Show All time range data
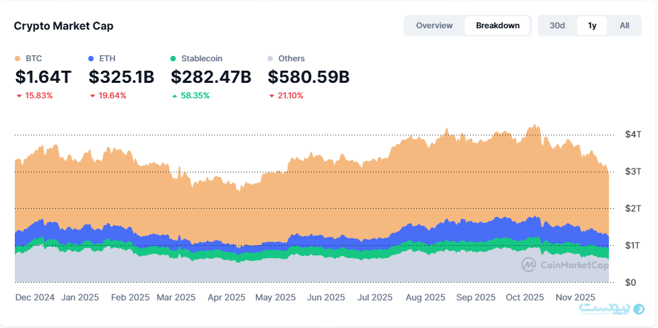The height and width of the screenshot is (328, 658). [624, 26]
